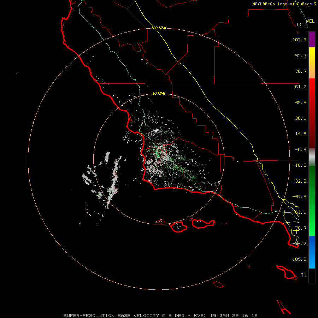This screenshot has height=318, width=318.
Task: Click the 92.3 velocity scale value
Action: (x=301, y=55)
